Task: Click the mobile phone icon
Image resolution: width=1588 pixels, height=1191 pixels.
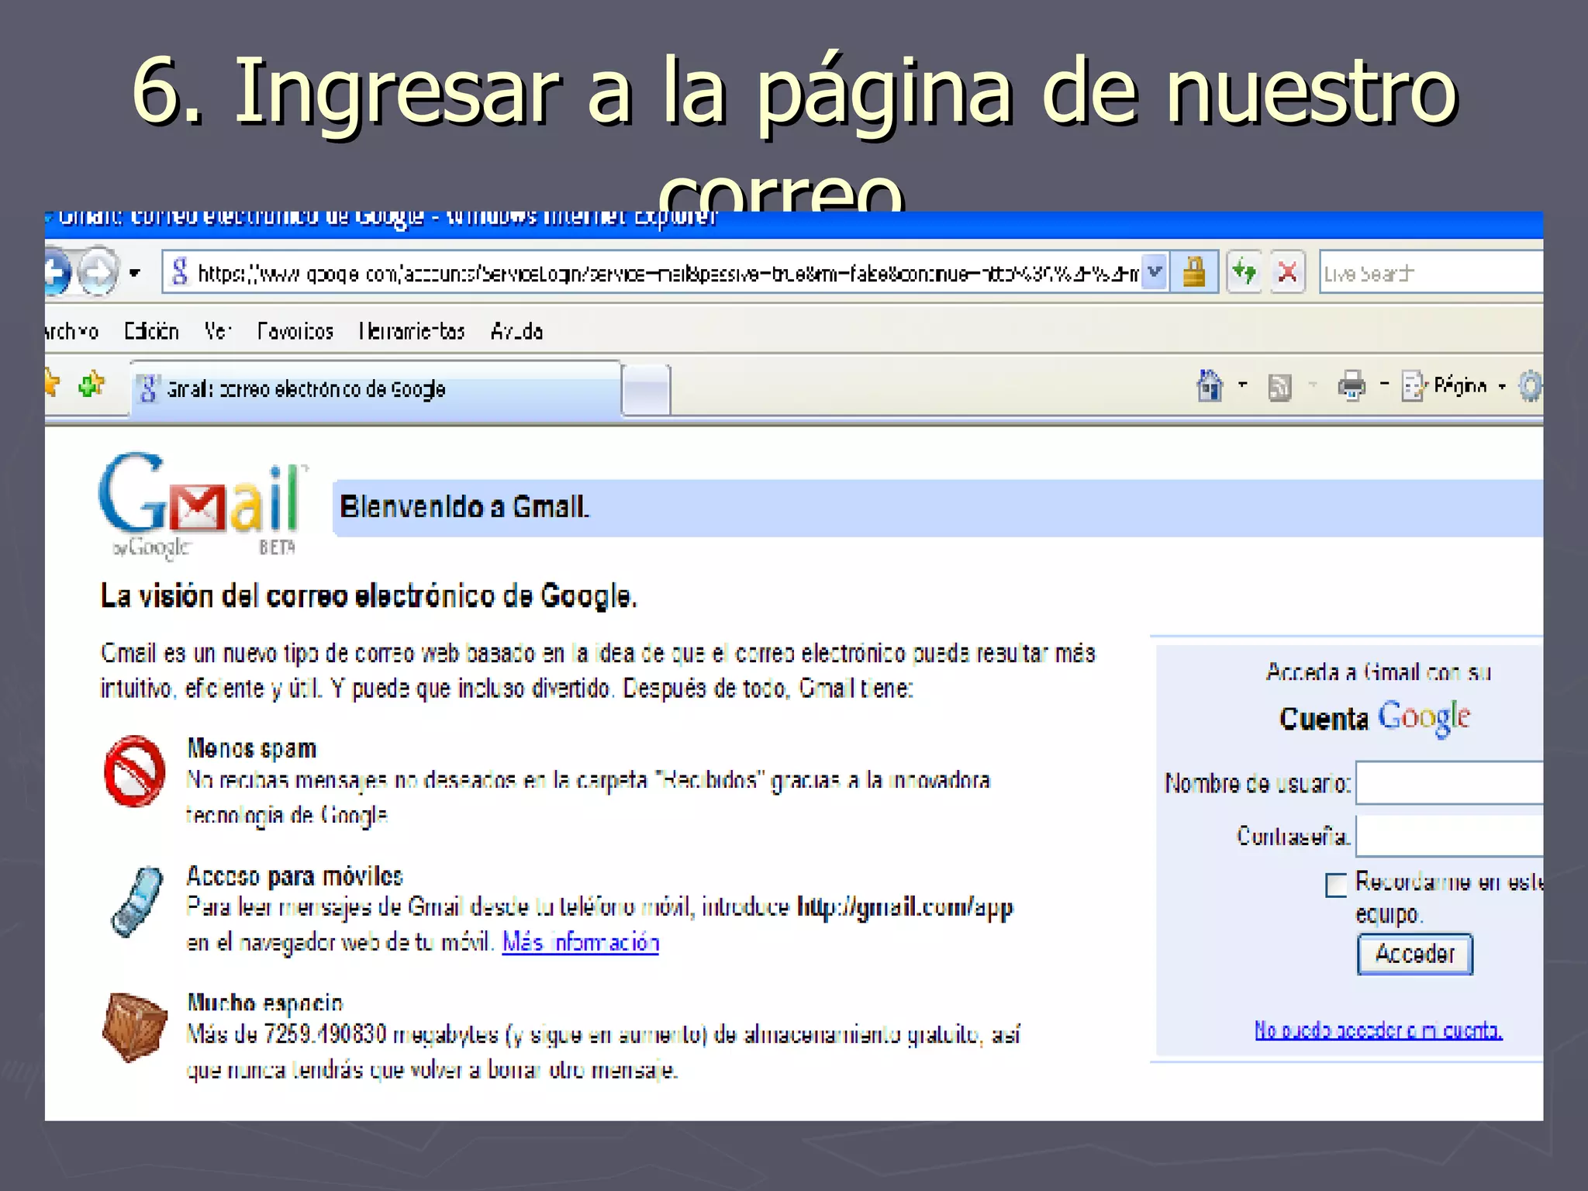Action: (137, 902)
